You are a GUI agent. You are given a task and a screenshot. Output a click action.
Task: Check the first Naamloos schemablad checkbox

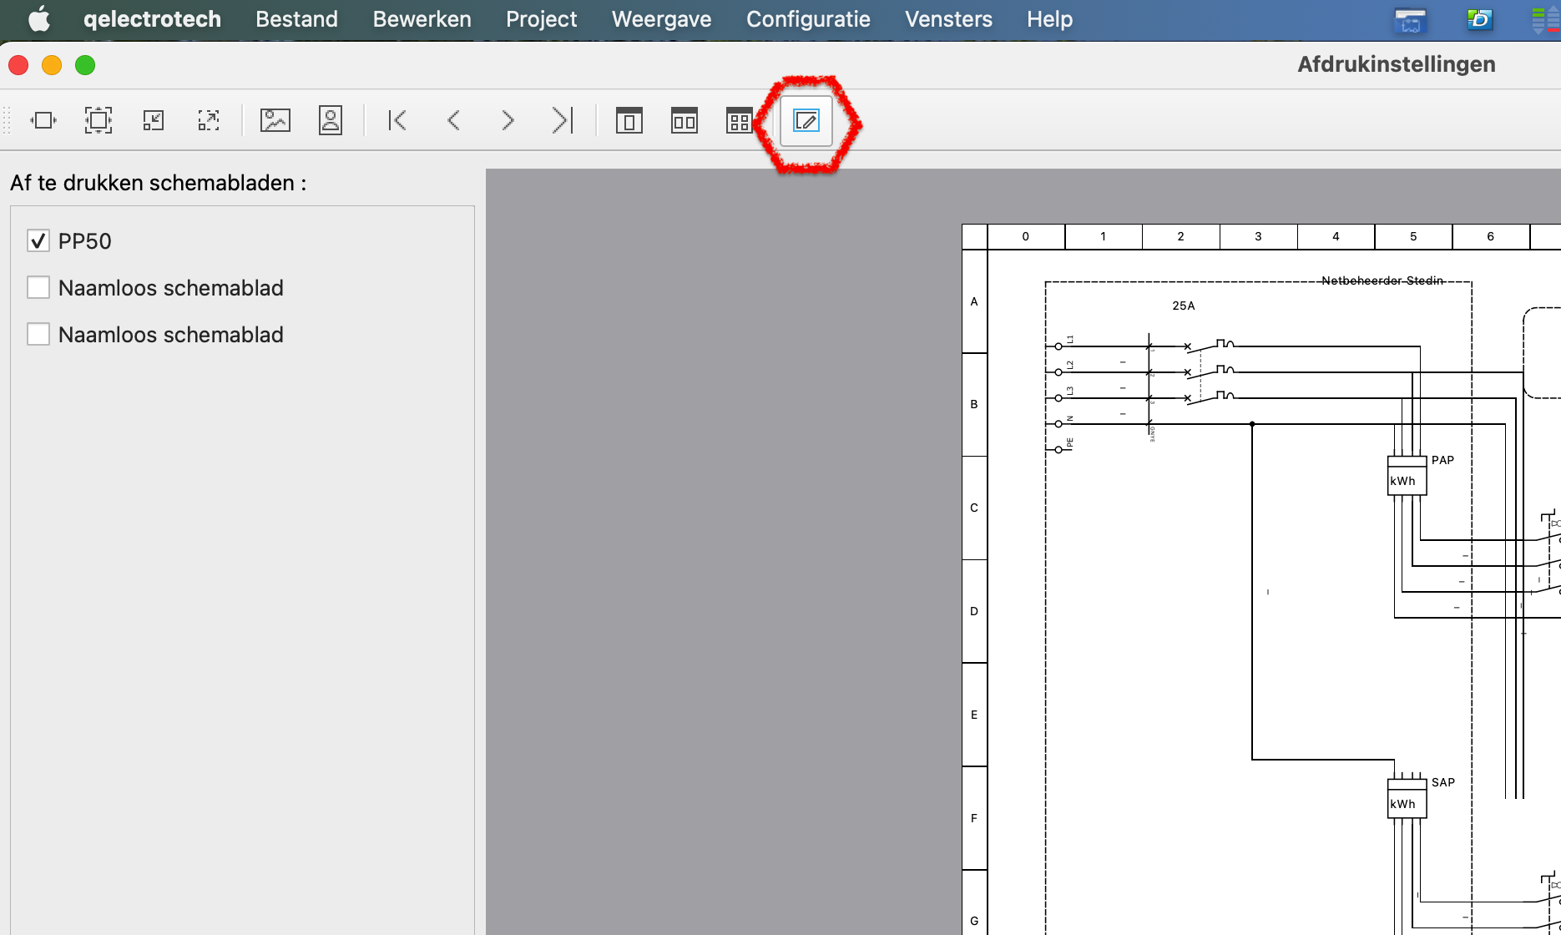point(38,288)
